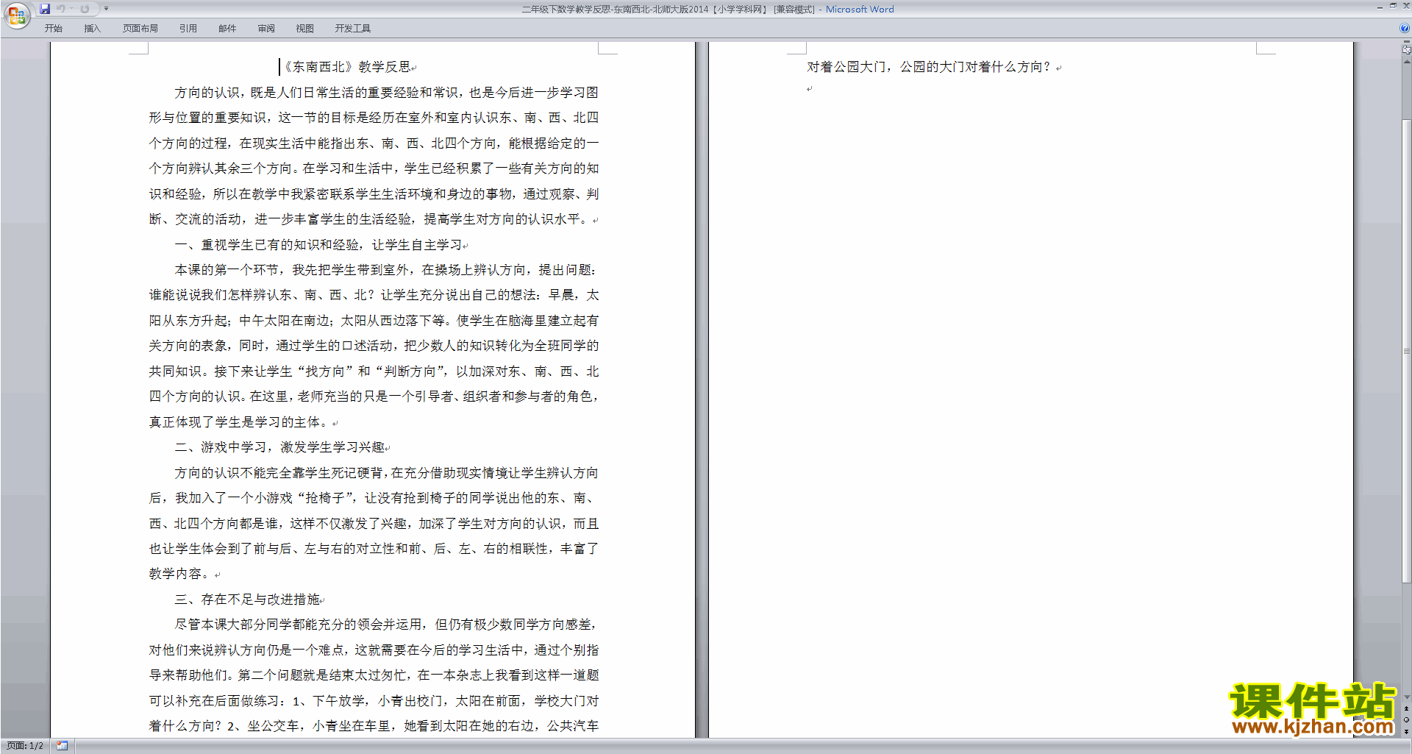Click the scrollbar up arrow
This screenshot has width=1412, height=754.
pyautogui.click(x=1406, y=62)
